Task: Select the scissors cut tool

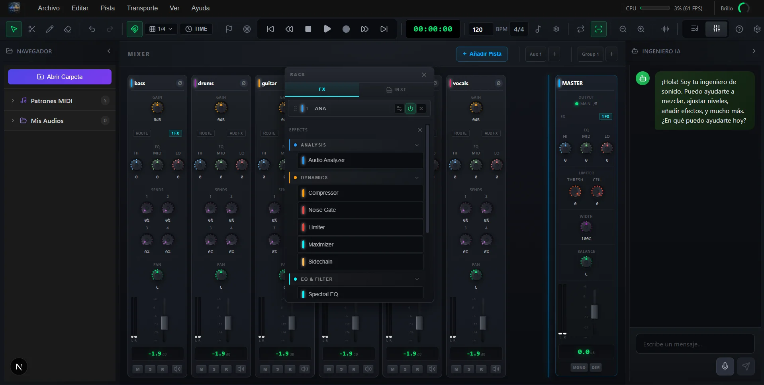Action: [x=32, y=29]
